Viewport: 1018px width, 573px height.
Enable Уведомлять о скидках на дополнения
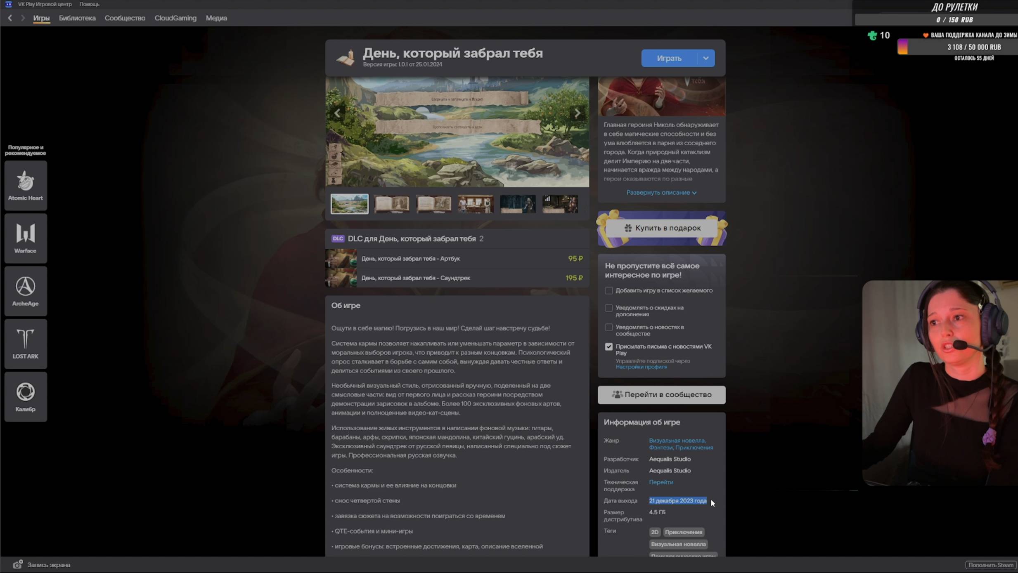(x=608, y=308)
